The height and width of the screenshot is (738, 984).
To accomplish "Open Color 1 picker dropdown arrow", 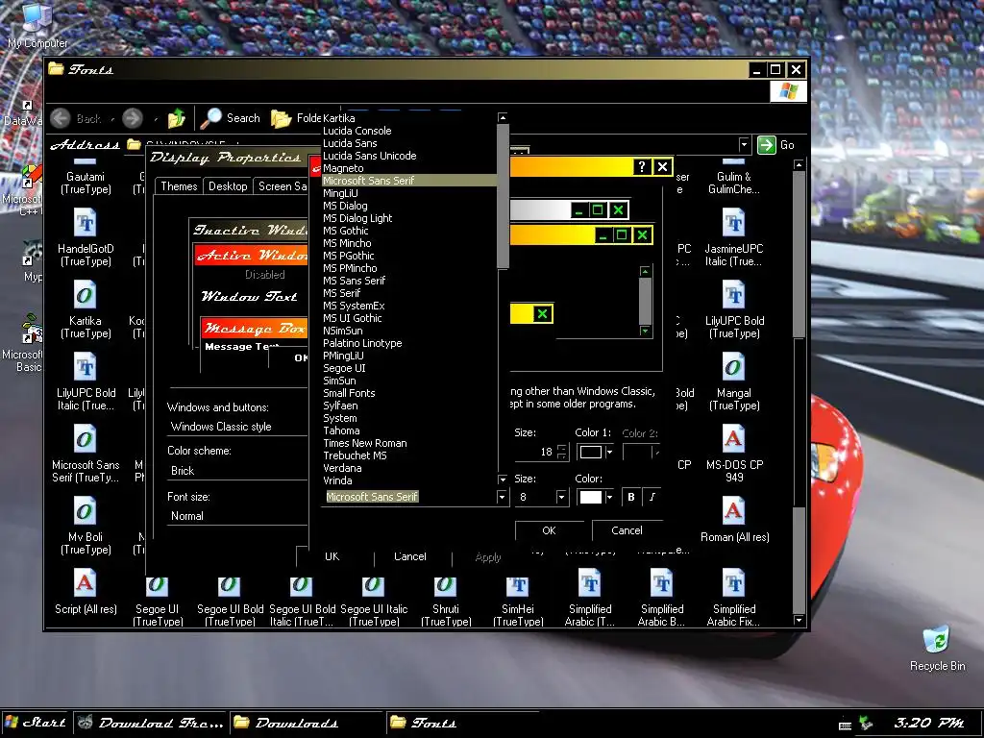I will pos(608,452).
